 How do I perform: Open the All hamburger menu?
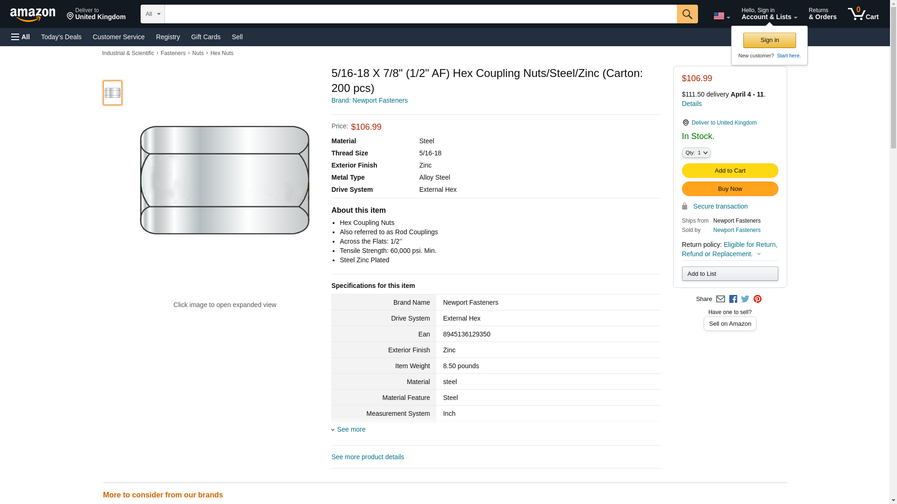[x=21, y=37]
